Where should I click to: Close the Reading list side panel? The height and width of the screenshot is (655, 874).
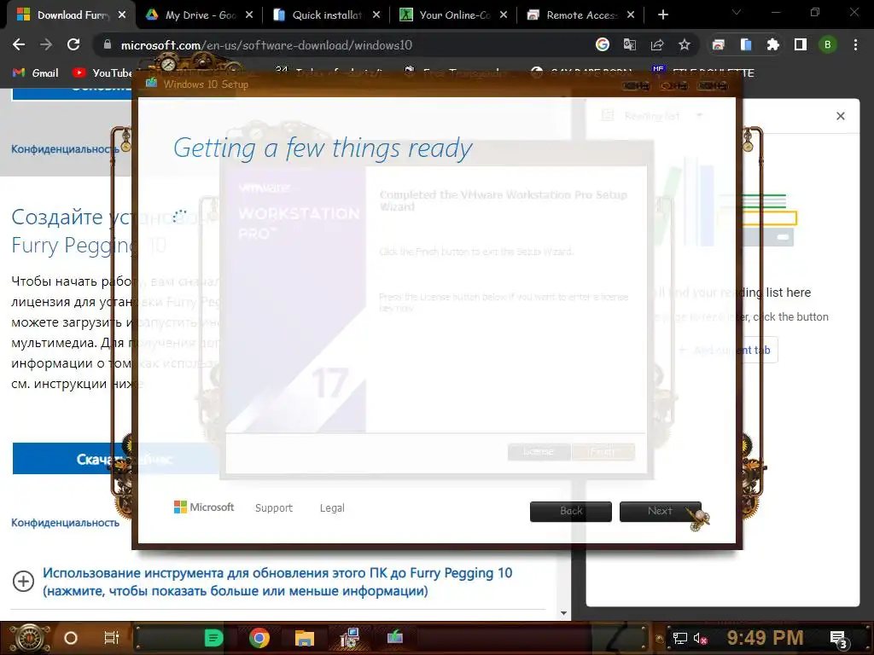point(841,116)
